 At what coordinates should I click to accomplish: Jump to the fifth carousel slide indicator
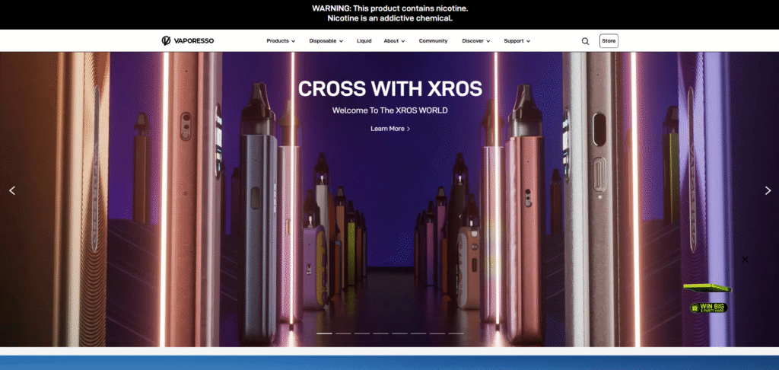click(399, 333)
